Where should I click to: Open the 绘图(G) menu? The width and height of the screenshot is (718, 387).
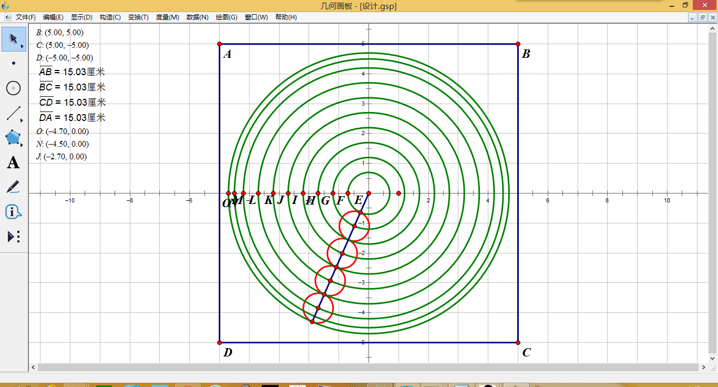pos(227,17)
